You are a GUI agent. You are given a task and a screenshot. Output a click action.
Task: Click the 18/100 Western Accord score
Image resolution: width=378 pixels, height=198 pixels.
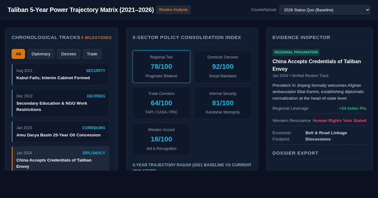pyautogui.click(x=161, y=139)
